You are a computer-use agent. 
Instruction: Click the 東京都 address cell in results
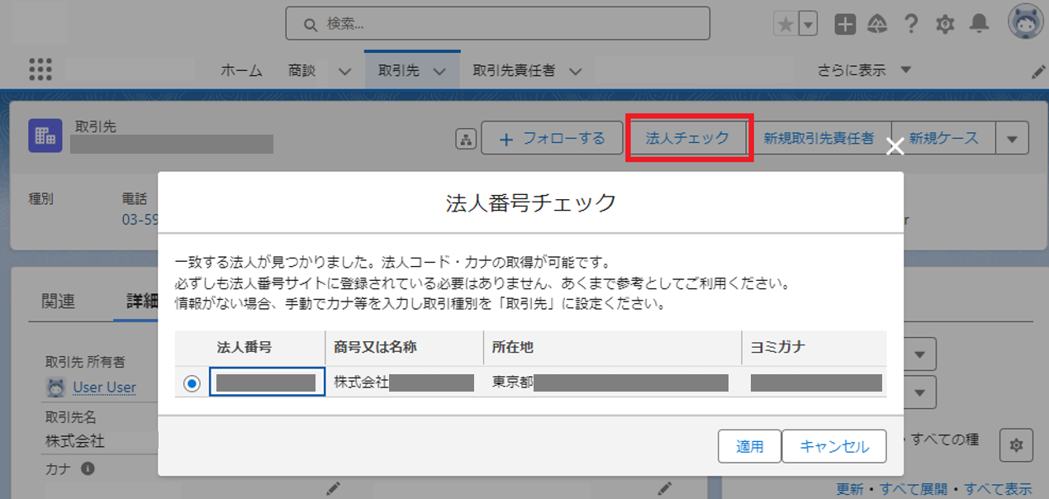click(612, 383)
